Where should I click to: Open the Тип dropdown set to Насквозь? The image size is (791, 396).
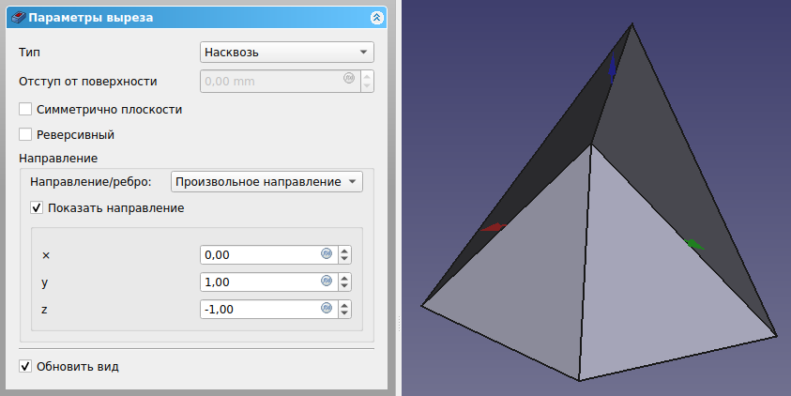point(286,52)
